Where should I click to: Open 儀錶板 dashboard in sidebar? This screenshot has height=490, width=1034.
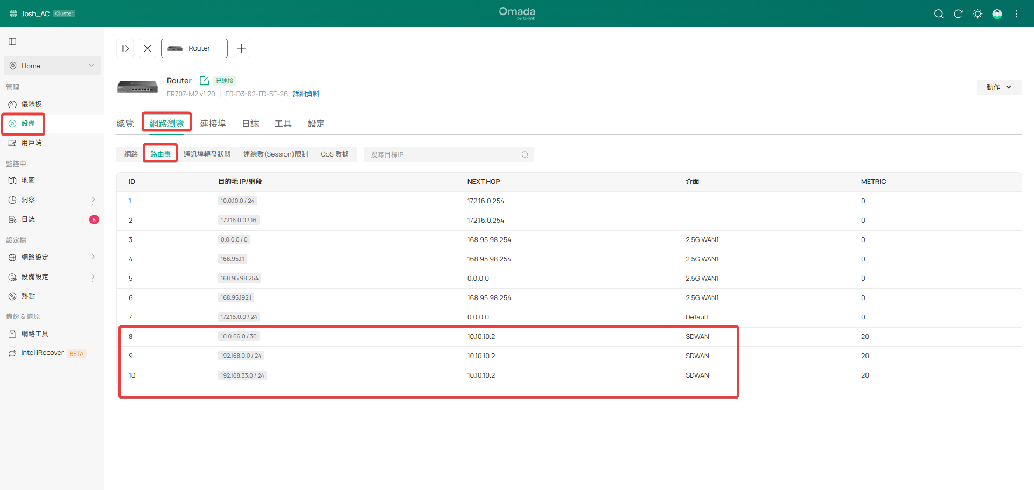(31, 104)
